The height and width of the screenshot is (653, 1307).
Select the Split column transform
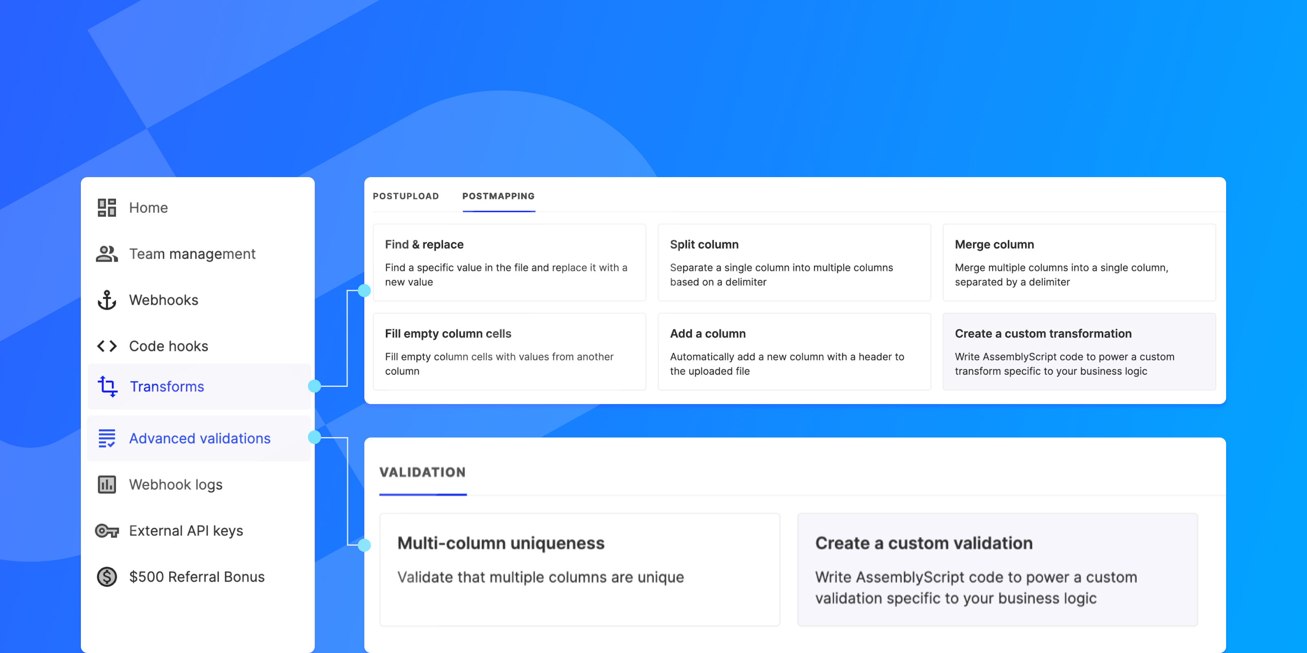point(794,262)
